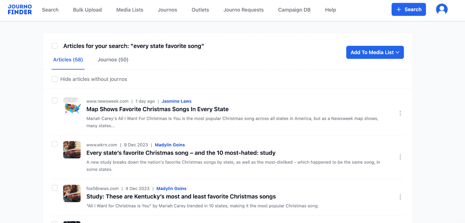Tick the checkbox next to the fox56news article
465x223 pixels.
(54, 188)
